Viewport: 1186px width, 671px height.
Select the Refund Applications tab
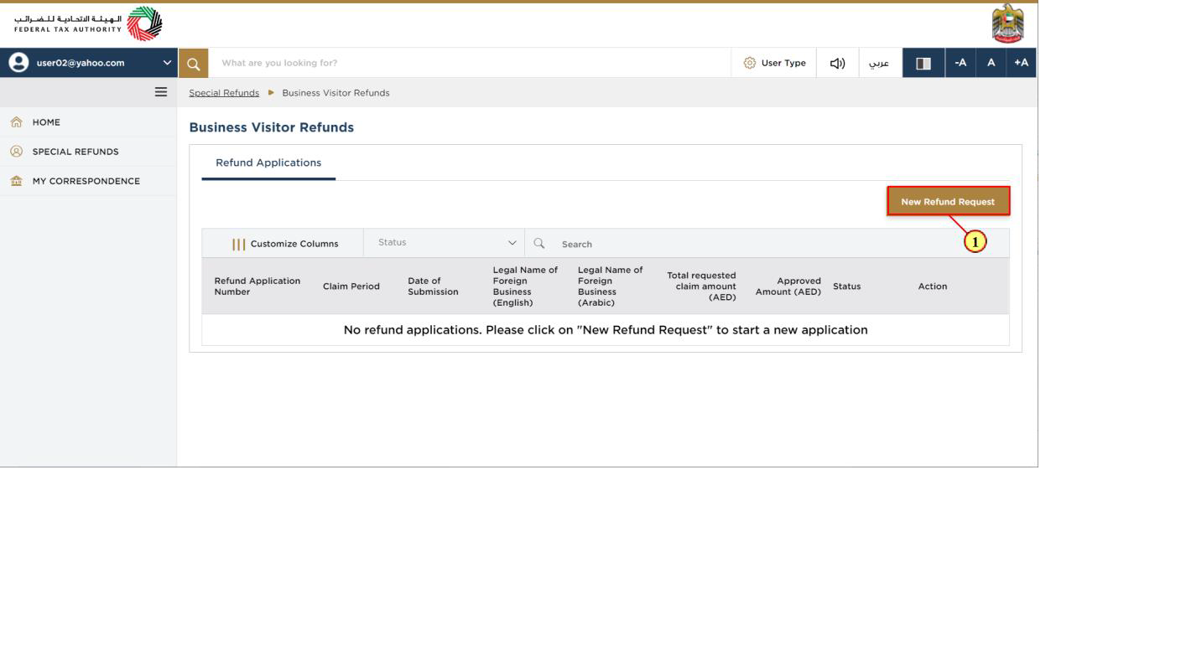(x=268, y=163)
